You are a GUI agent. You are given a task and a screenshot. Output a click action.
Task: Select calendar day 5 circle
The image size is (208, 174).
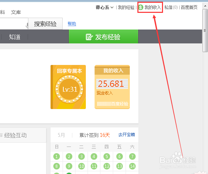(107, 156)
